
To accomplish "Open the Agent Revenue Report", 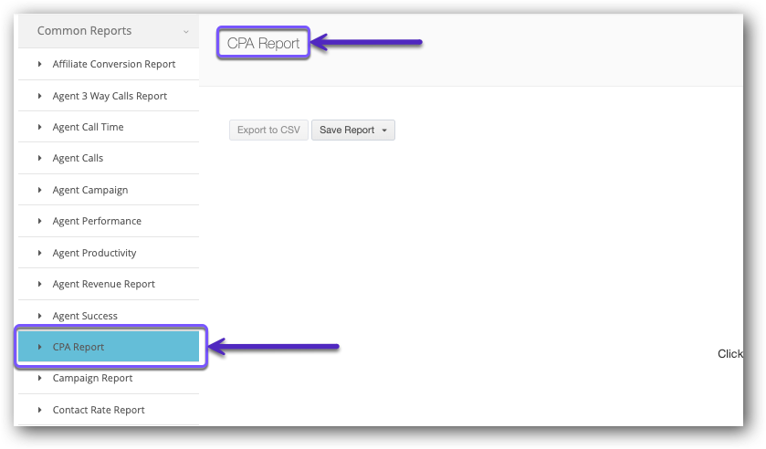I will 103,284.
